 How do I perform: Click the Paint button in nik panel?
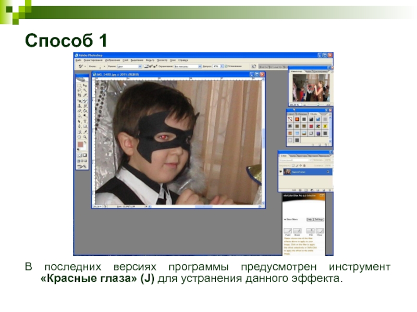tap(288, 231)
